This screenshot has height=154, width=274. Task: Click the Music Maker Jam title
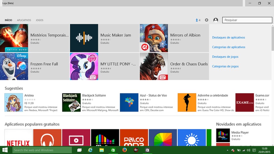116,35
